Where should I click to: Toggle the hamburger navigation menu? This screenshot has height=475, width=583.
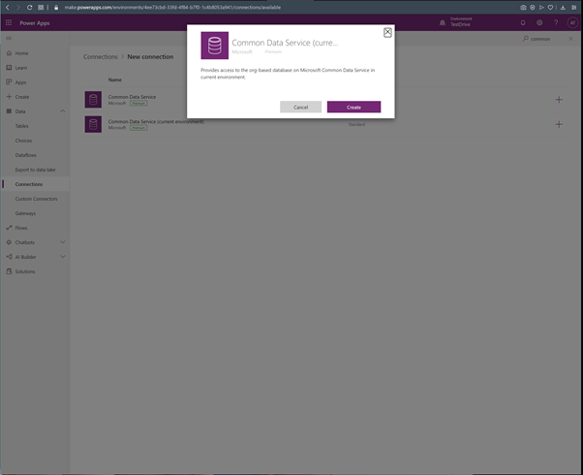(x=9, y=39)
